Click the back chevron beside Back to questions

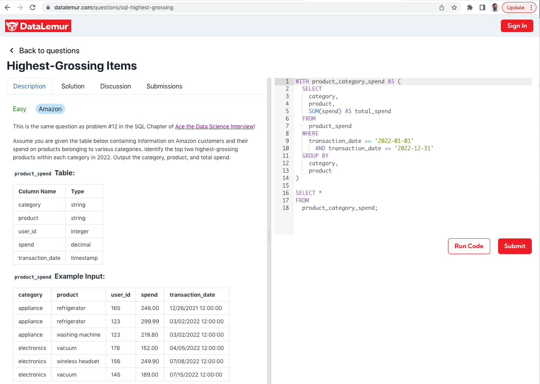(12, 50)
